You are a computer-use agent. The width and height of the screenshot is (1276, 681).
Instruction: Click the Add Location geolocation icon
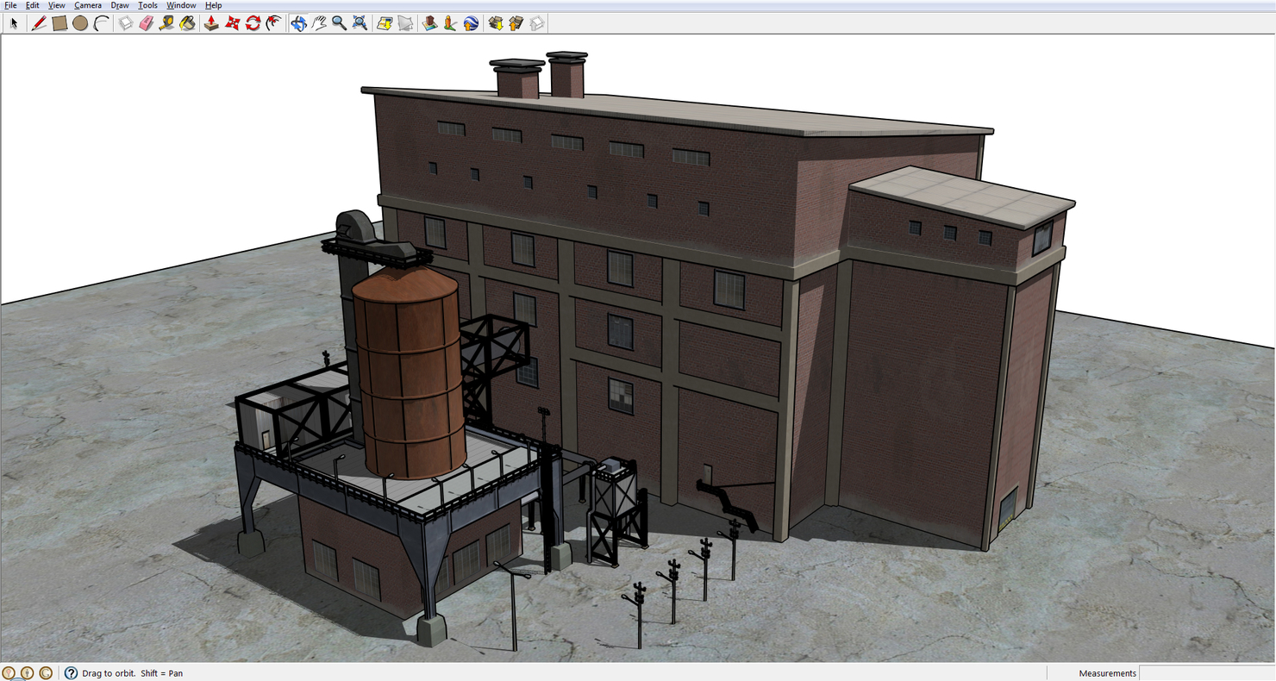(428, 23)
